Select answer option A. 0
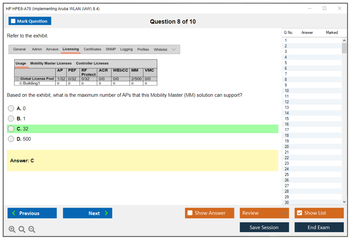The image size is (352, 241). click(11, 109)
